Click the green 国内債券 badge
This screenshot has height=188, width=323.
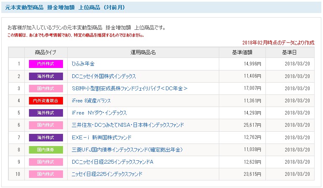pyautogui.click(x=46, y=150)
